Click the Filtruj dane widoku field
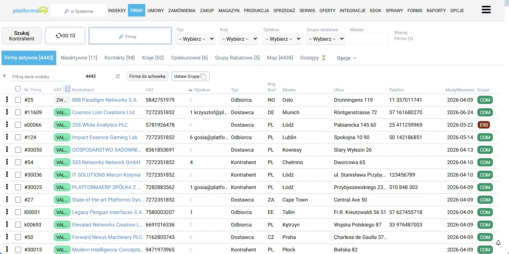 click(x=40, y=77)
